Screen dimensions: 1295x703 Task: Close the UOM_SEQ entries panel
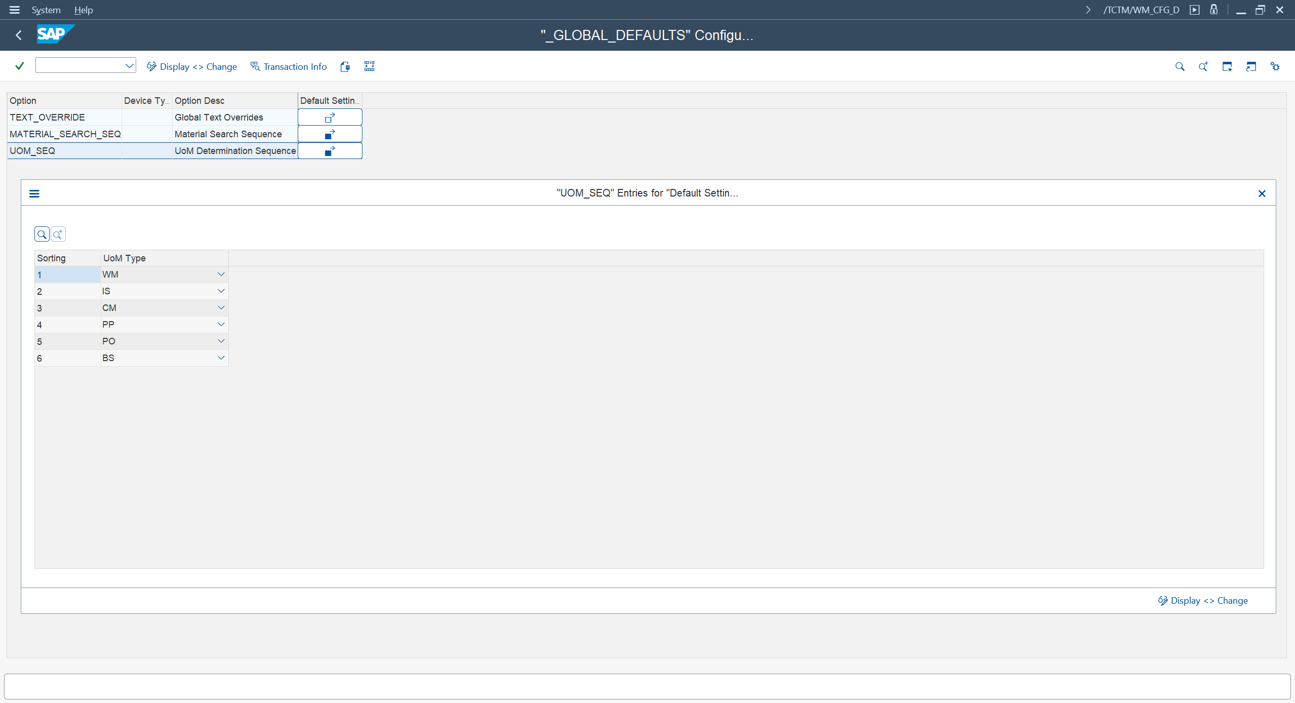[x=1262, y=193]
